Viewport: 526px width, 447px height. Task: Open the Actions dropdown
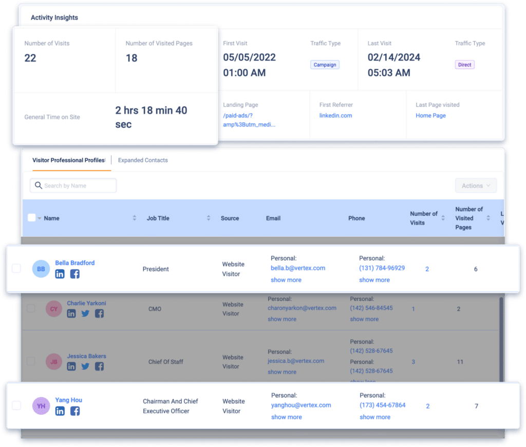click(476, 185)
